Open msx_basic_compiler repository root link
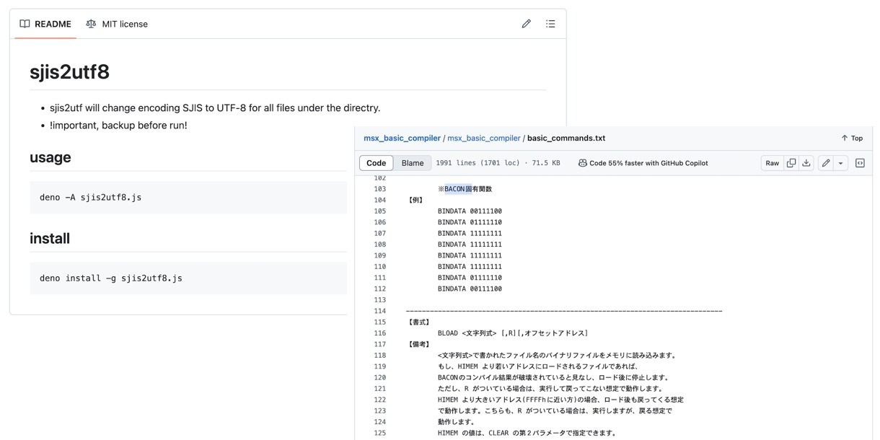The image size is (880, 440). pos(402,138)
